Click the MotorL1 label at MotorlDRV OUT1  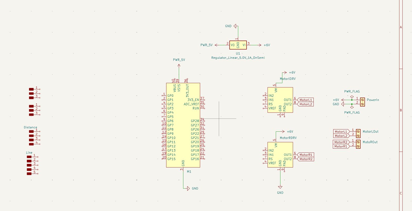point(306,100)
